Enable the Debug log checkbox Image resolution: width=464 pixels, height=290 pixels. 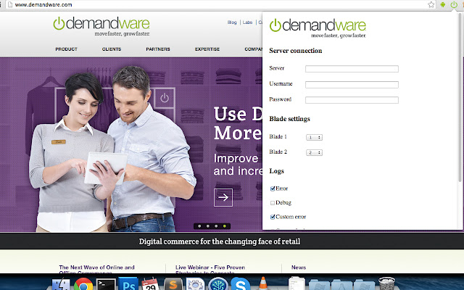click(x=273, y=203)
